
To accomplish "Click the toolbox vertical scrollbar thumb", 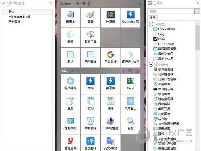I will 197,38.
